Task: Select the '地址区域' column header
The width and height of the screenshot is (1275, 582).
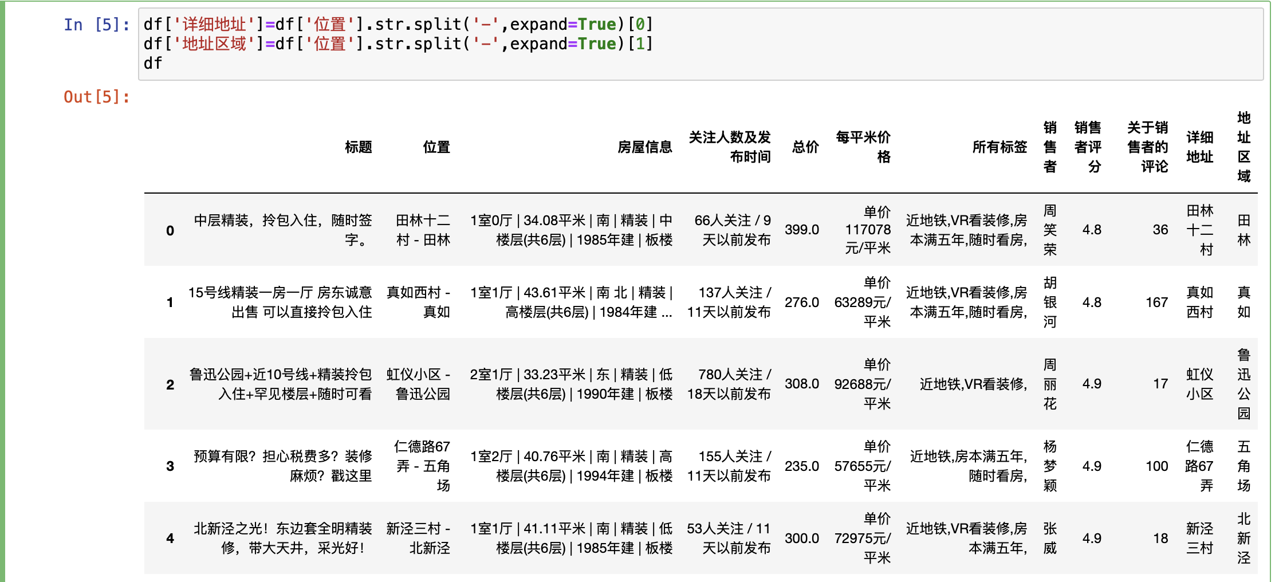Action: click(x=1244, y=147)
